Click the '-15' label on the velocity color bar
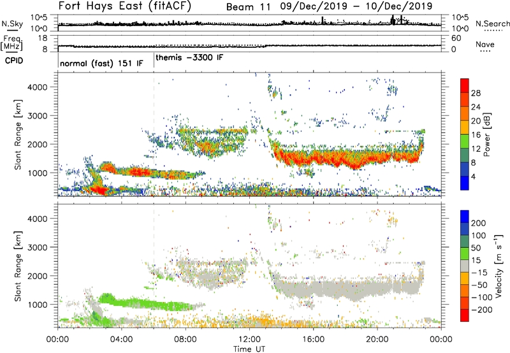Screen dimensions: 510x353 (x=479, y=273)
